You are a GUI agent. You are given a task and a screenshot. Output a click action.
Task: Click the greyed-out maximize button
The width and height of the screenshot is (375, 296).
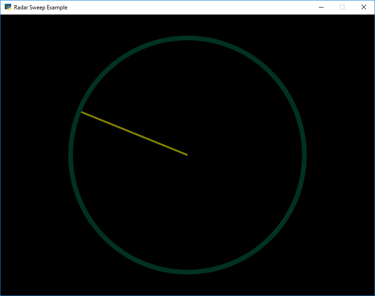[342, 7]
